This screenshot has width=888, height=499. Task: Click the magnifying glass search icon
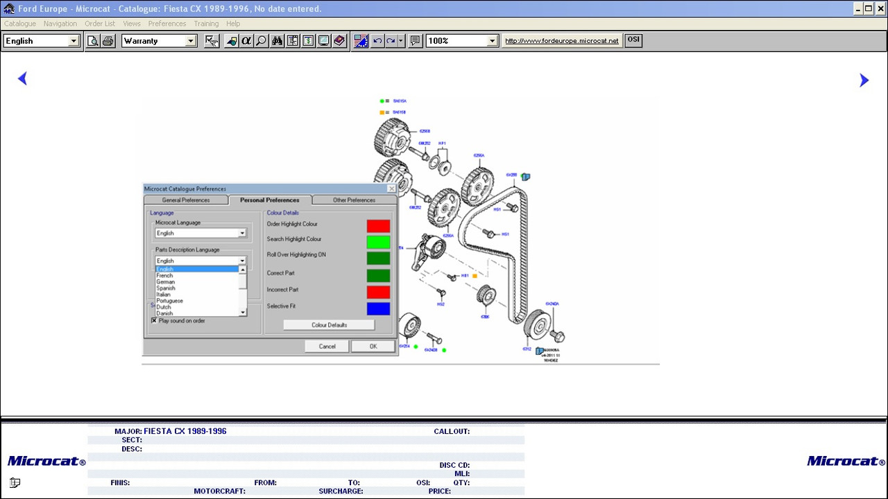click(262, 41)
